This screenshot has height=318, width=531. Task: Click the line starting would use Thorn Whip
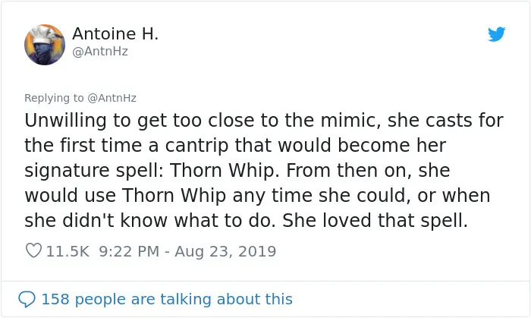click(x=257, y=195)
